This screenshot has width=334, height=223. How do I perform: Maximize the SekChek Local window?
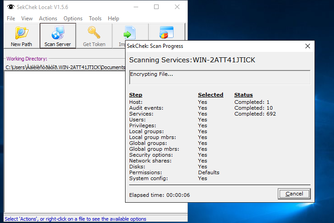coord(156,7)
